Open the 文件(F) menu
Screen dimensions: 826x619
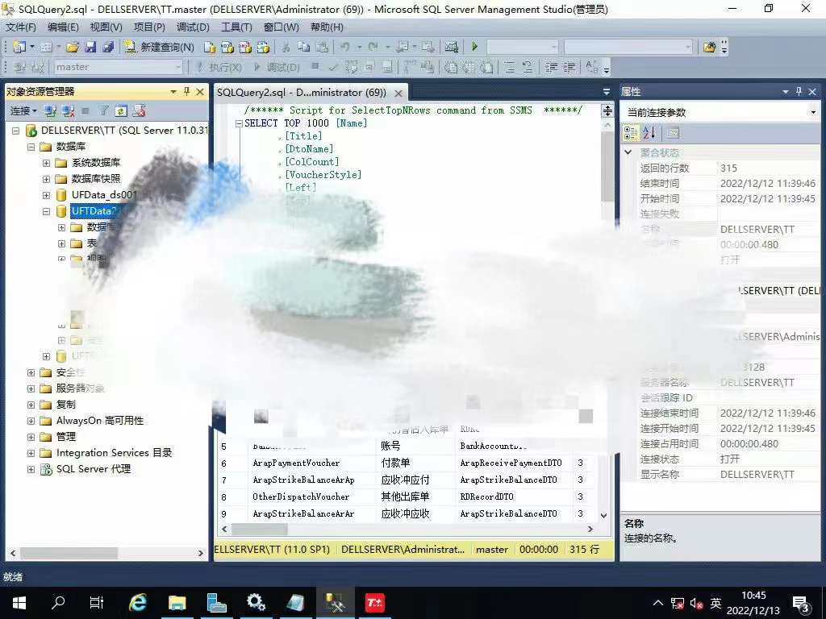[x=20, y=27]
